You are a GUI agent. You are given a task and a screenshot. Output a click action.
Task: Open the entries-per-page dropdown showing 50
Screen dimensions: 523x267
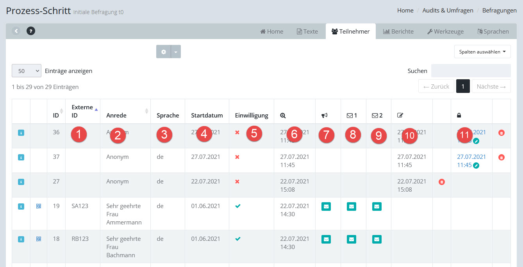pyautogui.click(x=27, y=71)
